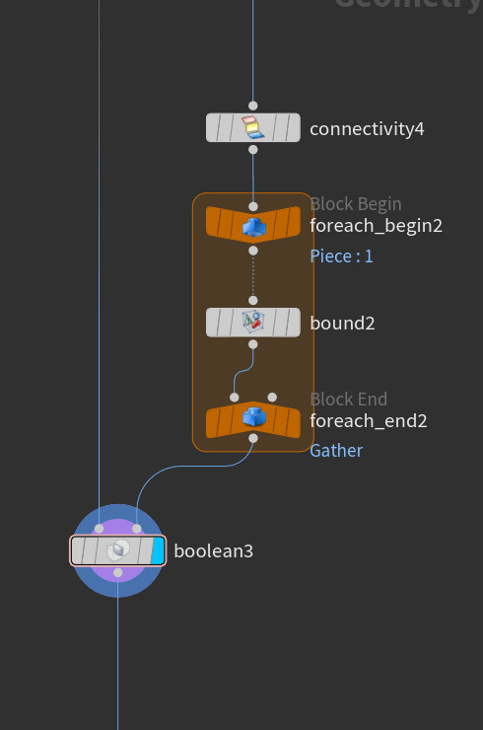This screenshot has width=483, height=730.
Task: Click the Gather label under foreach_end2
Action: (336, 451)
